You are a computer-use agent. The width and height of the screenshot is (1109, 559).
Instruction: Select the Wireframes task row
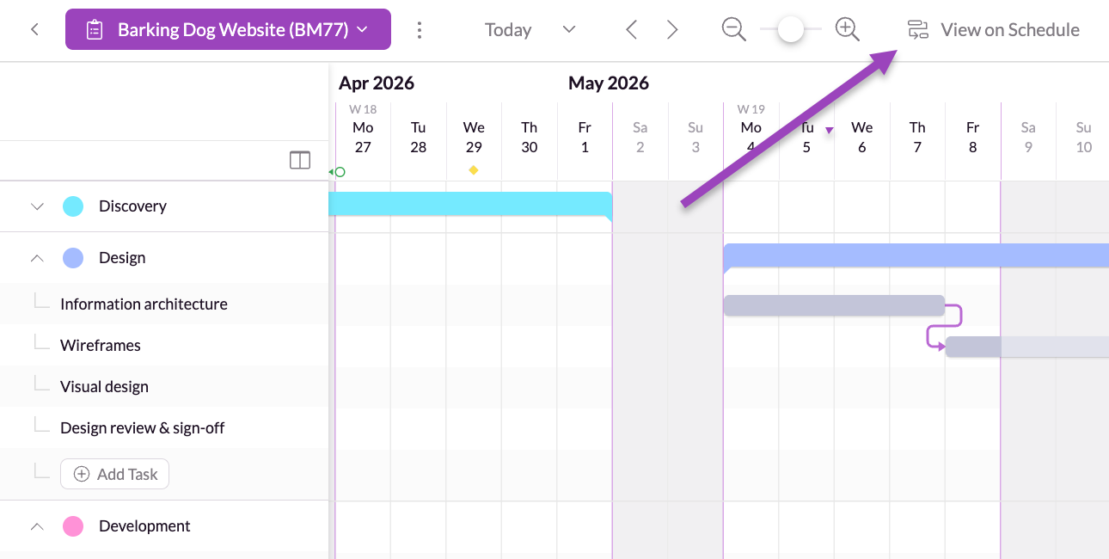[101, 346]
